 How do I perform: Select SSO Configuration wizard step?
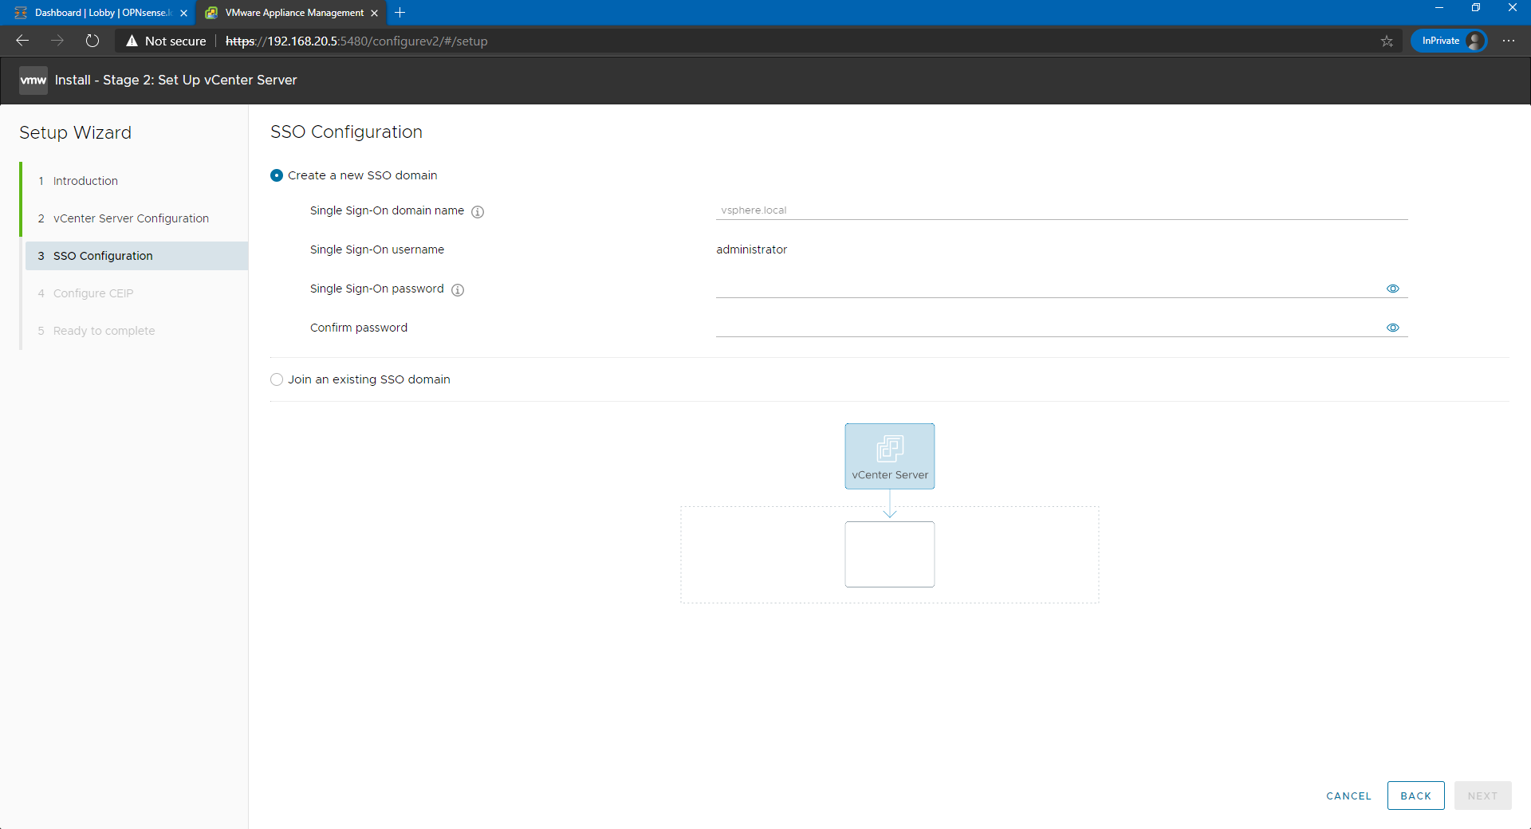click(136, 256)
